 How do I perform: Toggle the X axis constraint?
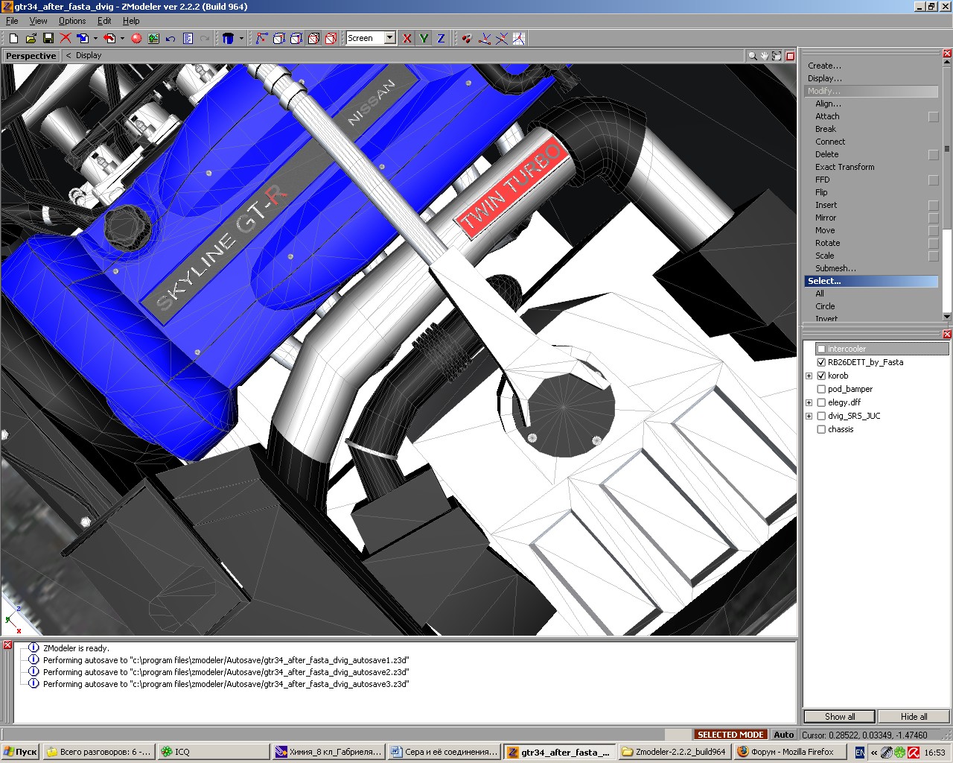pyautogui.click(x=407, y=38)
